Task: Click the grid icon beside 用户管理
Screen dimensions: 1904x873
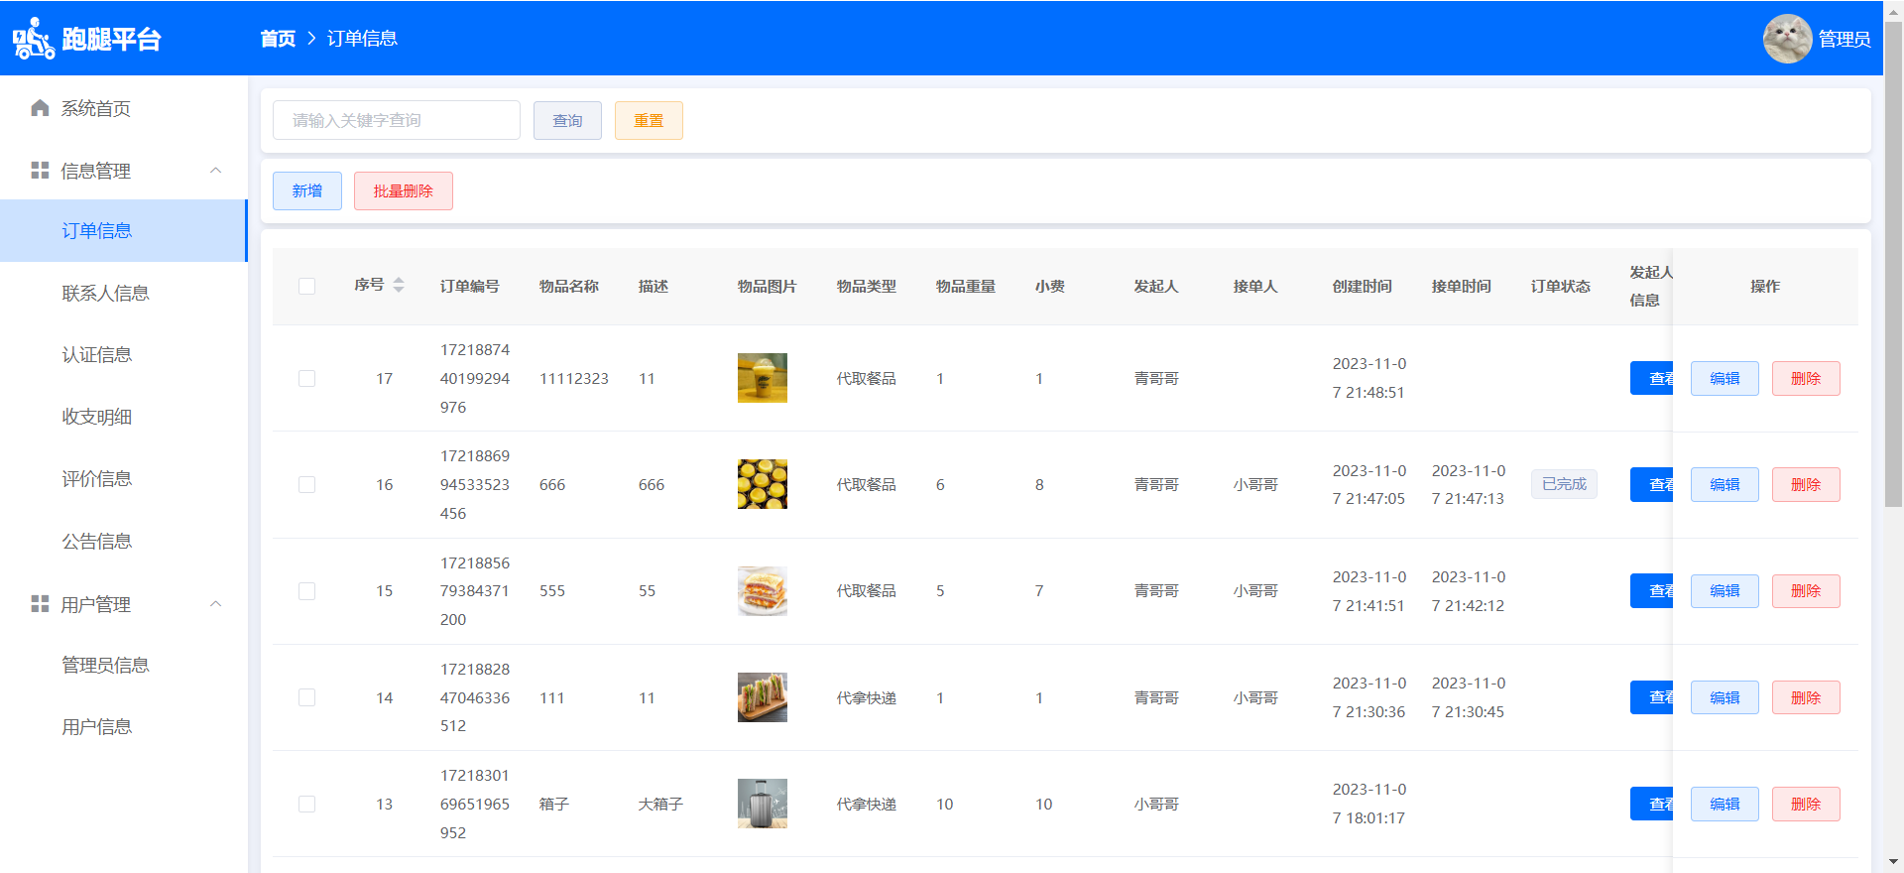Action: tap(40, 604)
